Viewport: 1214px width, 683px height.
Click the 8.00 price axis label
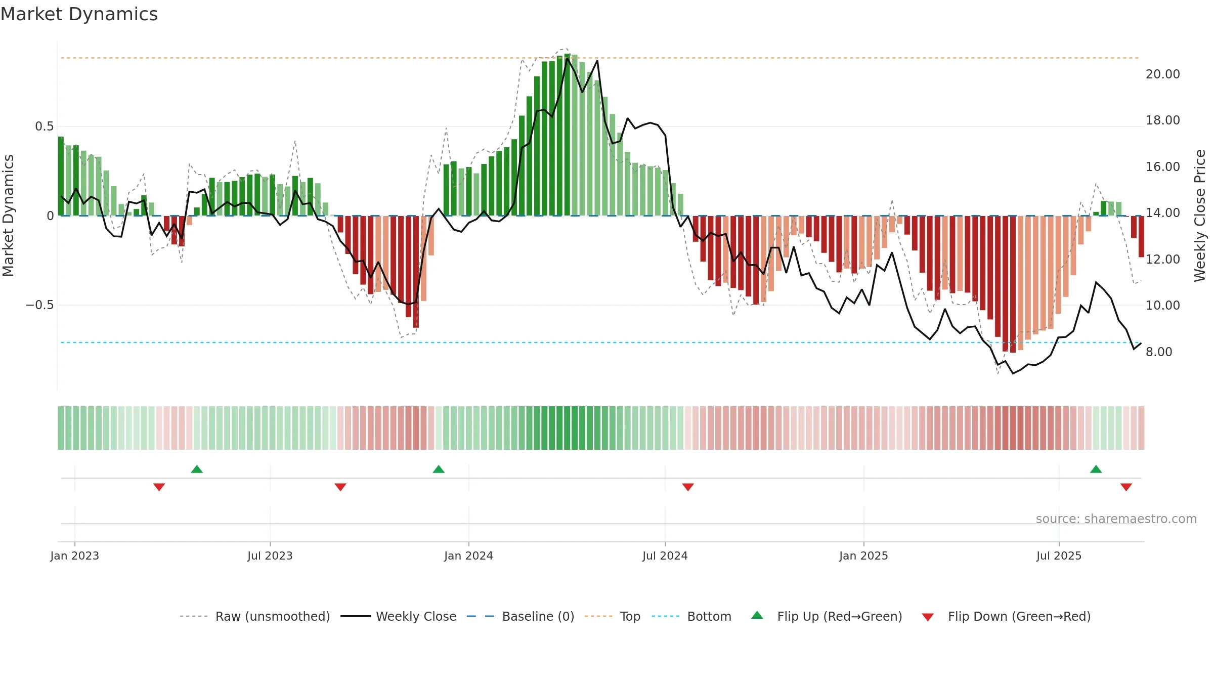click(x=1159, y=352)
